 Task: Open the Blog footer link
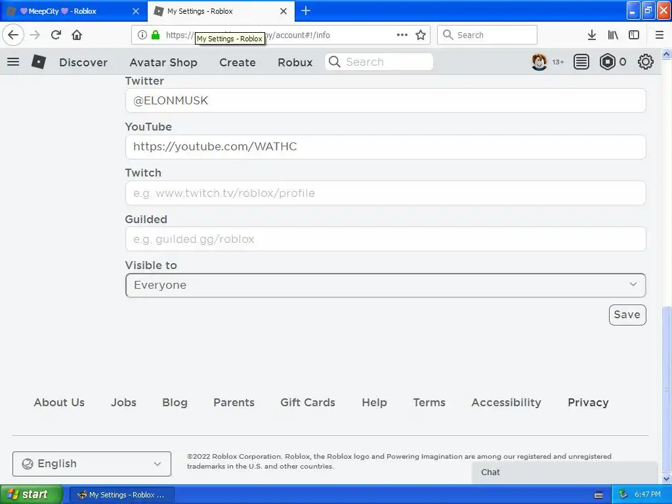tap(175, 402)
